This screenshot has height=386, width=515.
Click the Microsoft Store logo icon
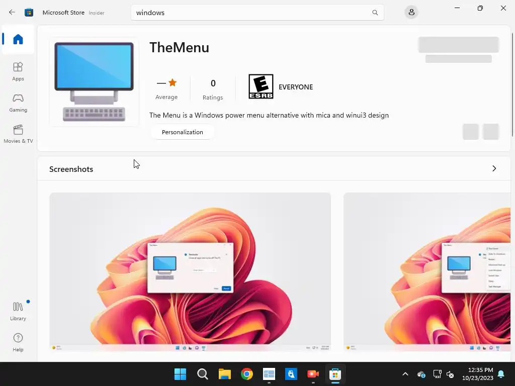coord(29,13)
